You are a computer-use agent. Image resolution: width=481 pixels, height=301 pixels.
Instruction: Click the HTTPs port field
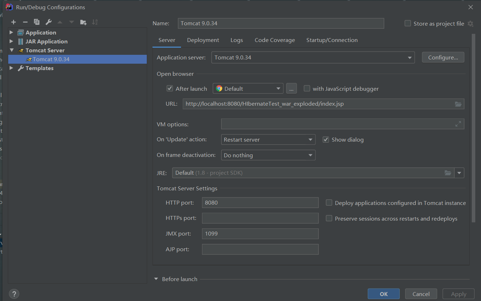(260, 218)
